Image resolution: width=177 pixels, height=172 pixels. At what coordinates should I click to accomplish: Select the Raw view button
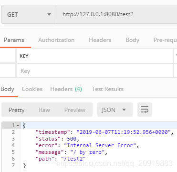pos(44,110)
